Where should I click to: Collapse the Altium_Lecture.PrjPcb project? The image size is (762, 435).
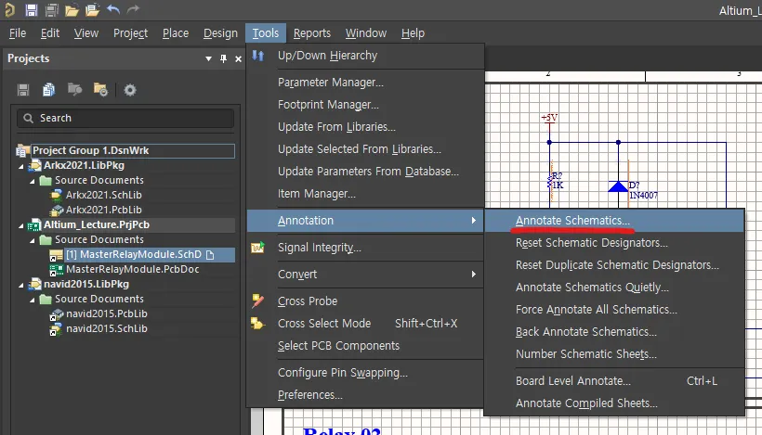point(20,225)
